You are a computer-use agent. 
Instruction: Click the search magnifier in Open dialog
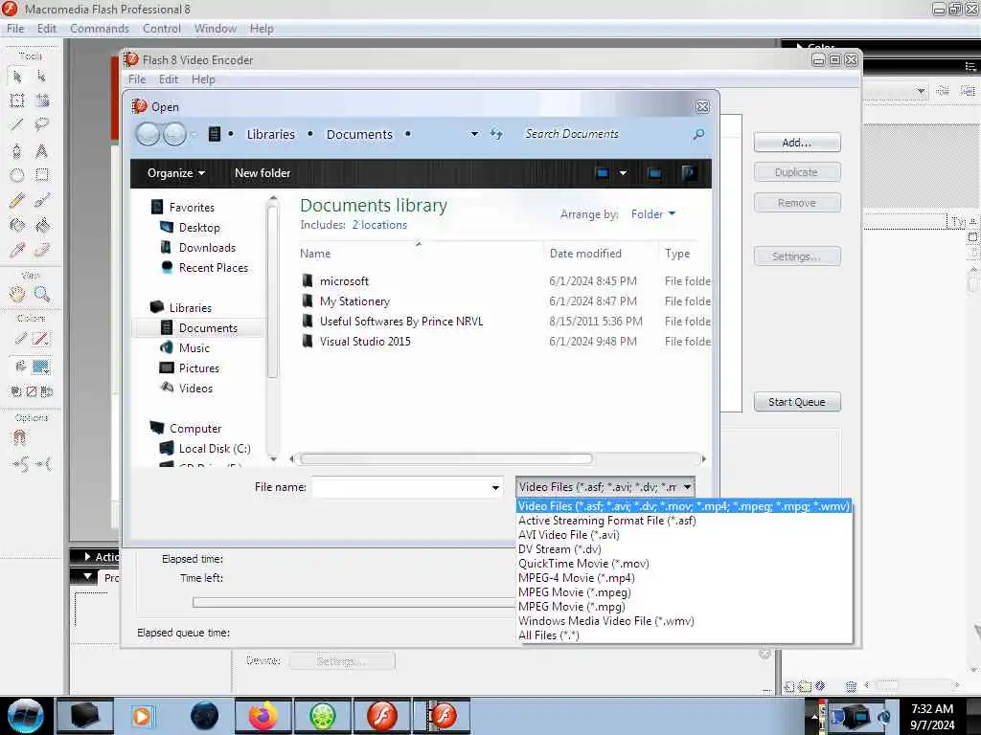[698, 134]
